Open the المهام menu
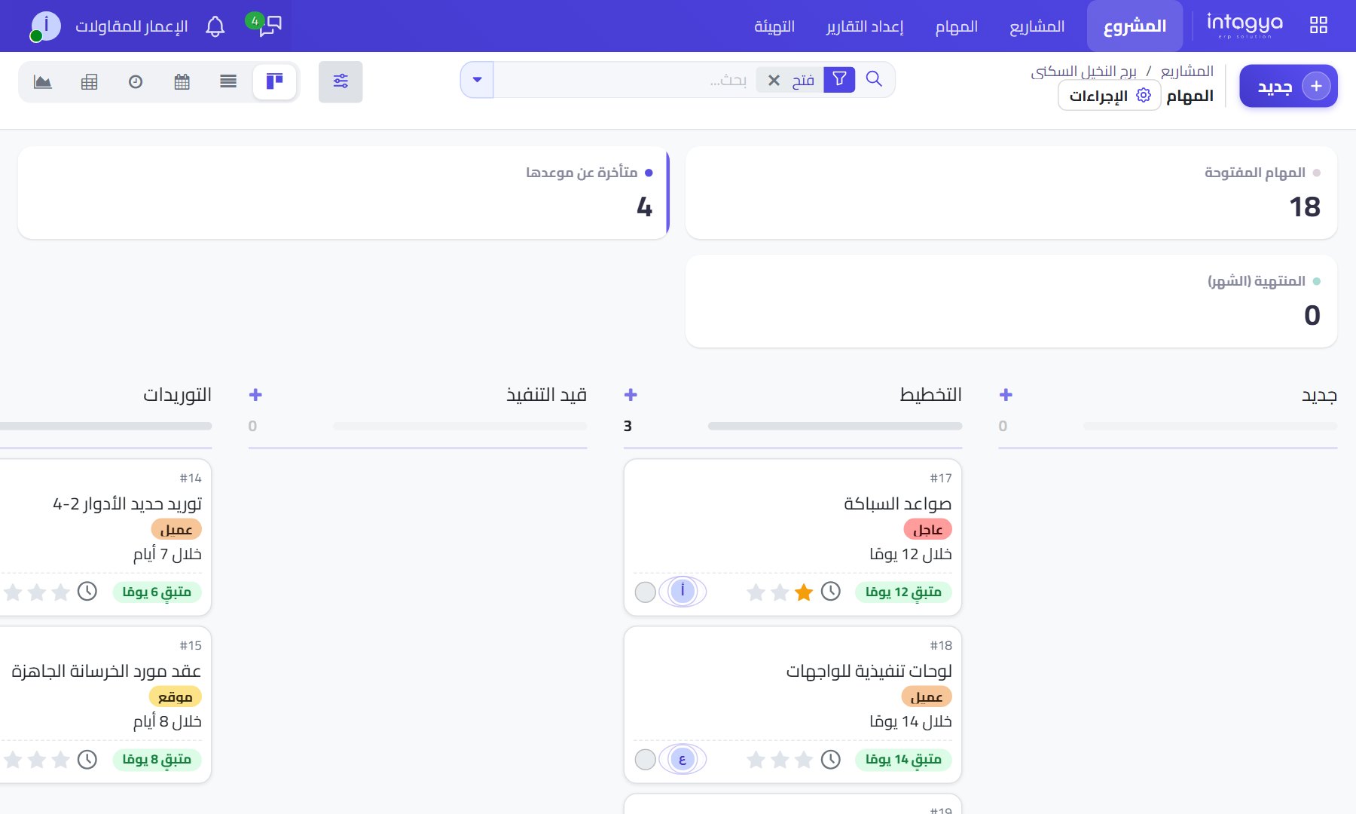Viewport: 1356px width, 814px height. pyautogui.click(x=957, y=26)
